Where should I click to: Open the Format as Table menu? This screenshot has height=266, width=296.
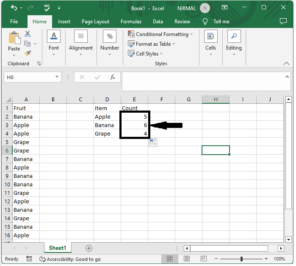click(x=152, y=44)
